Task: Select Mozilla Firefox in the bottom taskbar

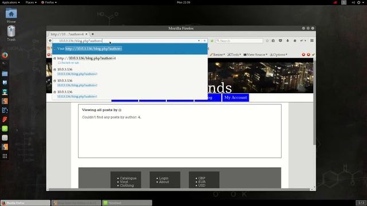Action: (25, 203)
